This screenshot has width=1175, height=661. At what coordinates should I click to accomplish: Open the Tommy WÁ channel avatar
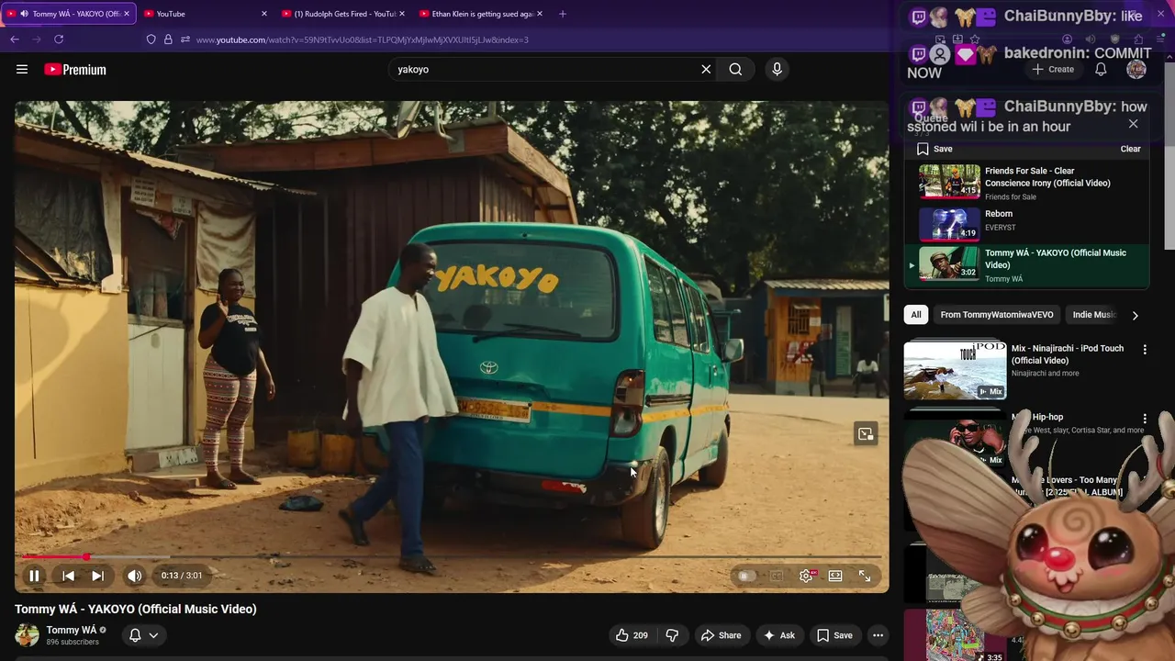tap(28, 635)
